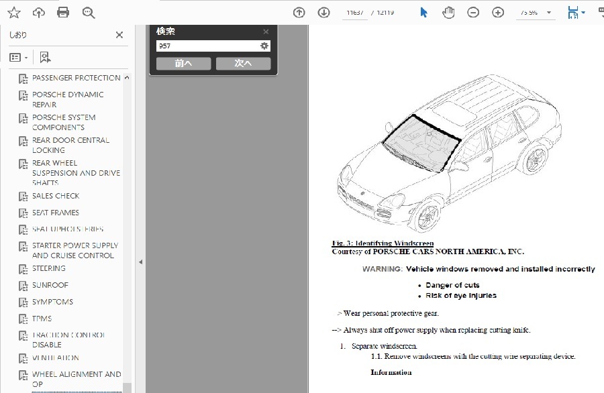Click bookmark icon beside VENTILATION
The image size is (604, 393).
click(23, 358)
